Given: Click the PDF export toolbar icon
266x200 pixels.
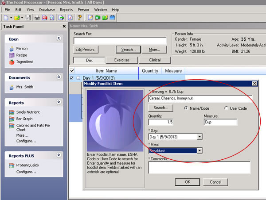Looking at the screenshot, I should 44,18.
